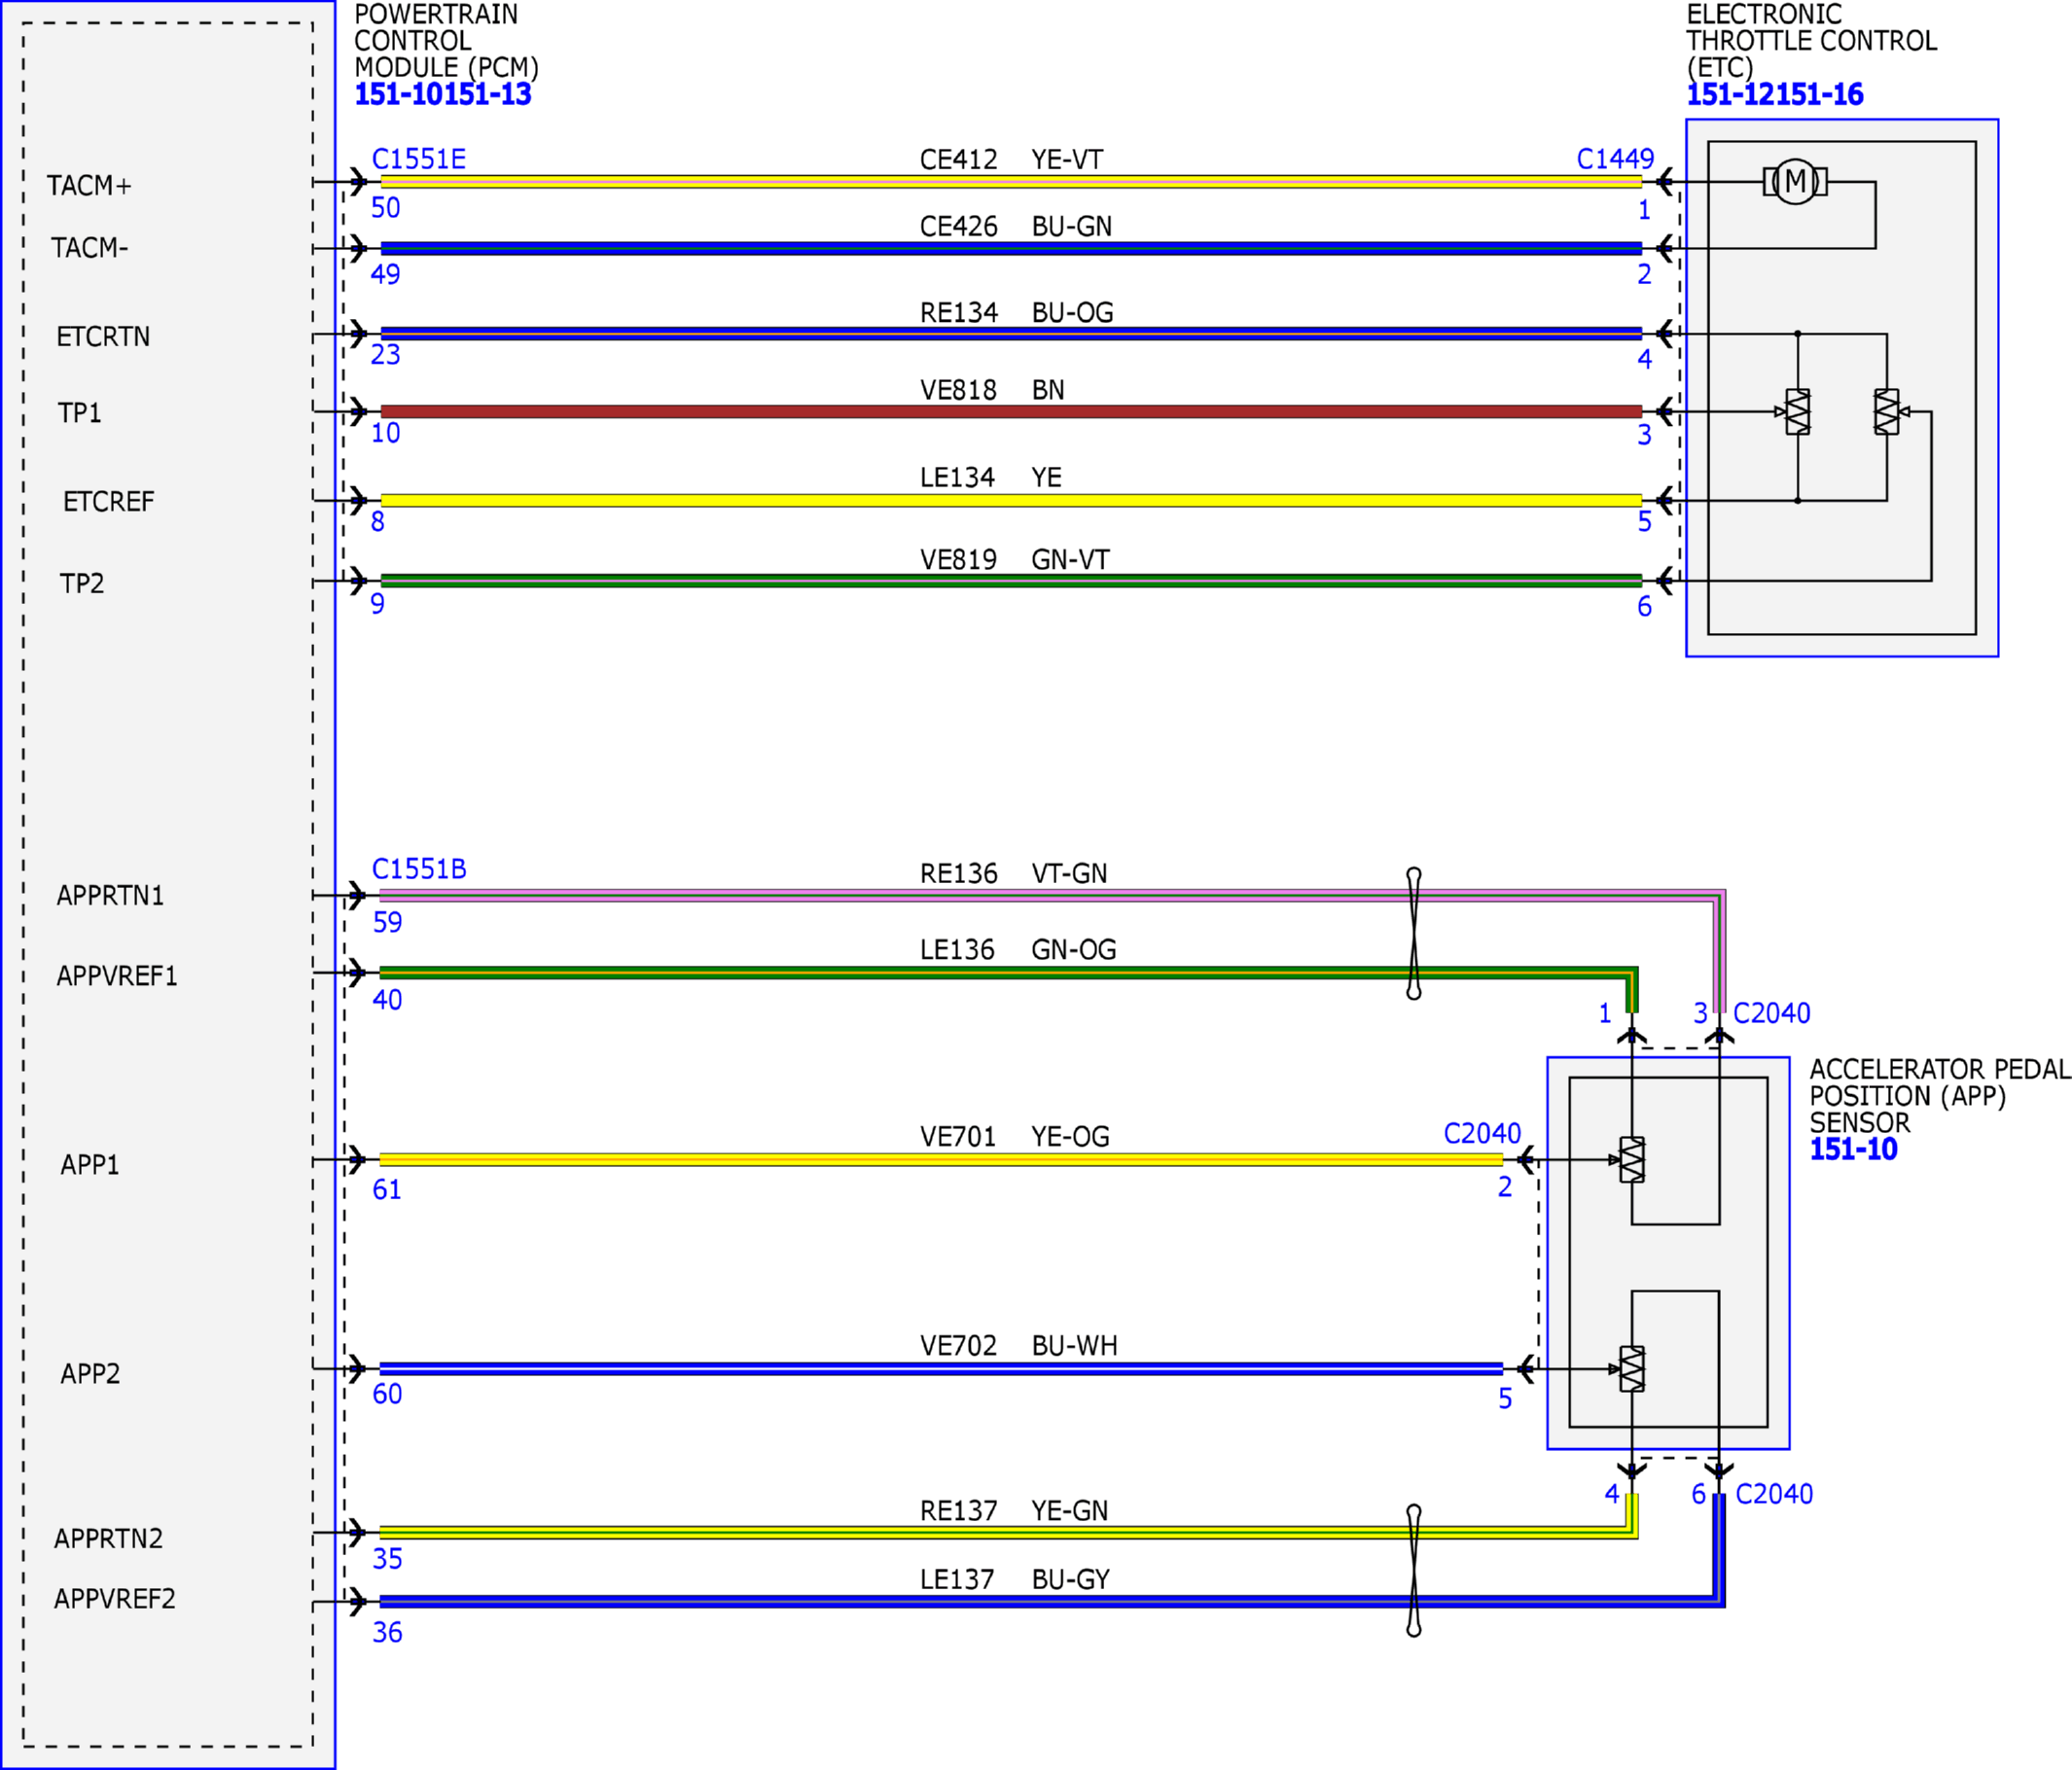
Task: Click PCM pin number 23
Action: (x=385, y=354)
